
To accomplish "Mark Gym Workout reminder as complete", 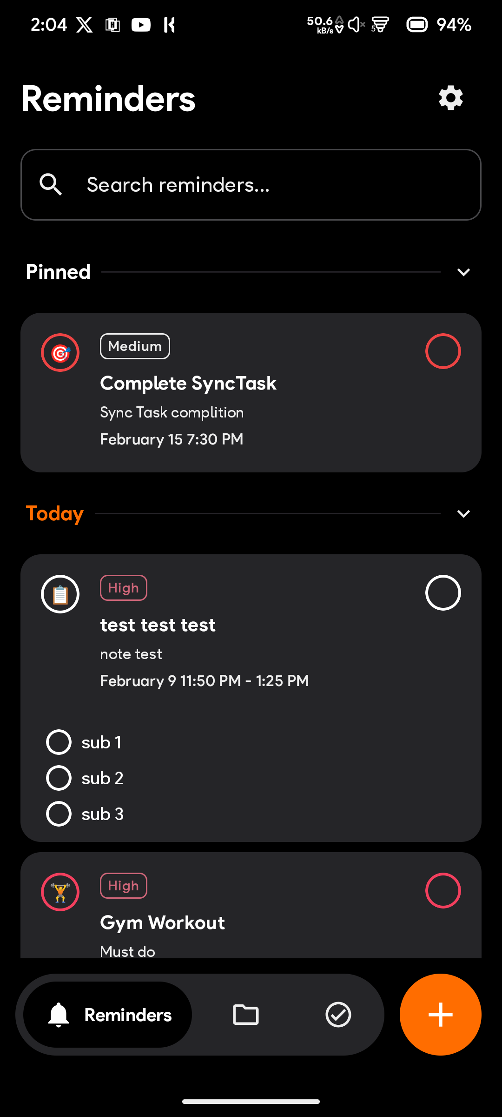I will tap(443, 890).
